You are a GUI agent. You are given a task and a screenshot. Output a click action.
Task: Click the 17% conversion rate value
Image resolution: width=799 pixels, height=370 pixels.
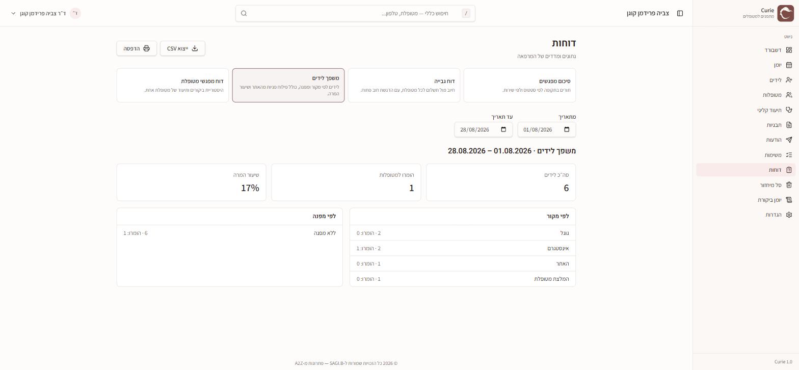250,188
